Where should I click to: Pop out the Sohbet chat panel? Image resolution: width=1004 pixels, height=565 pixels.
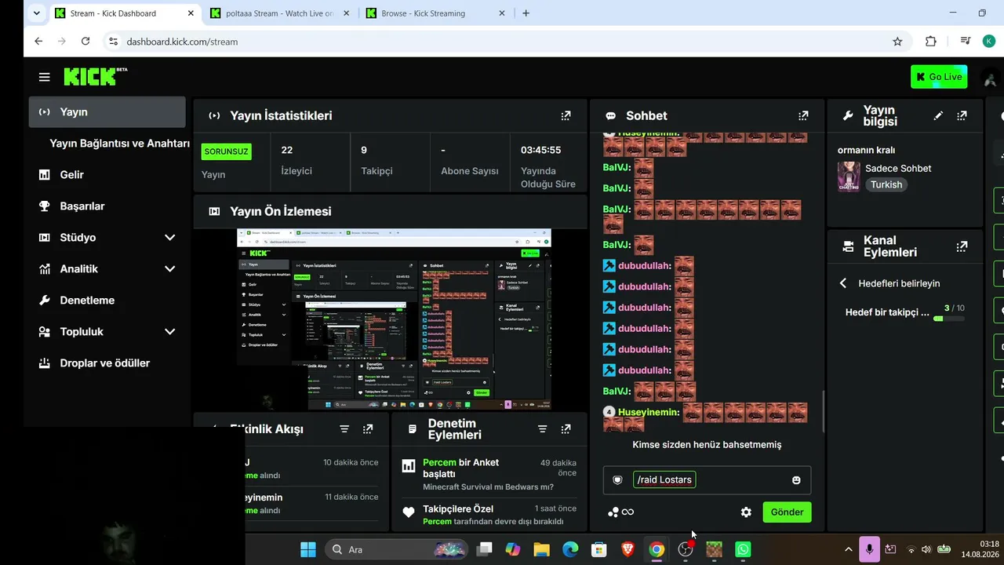[x=803, y=115]
